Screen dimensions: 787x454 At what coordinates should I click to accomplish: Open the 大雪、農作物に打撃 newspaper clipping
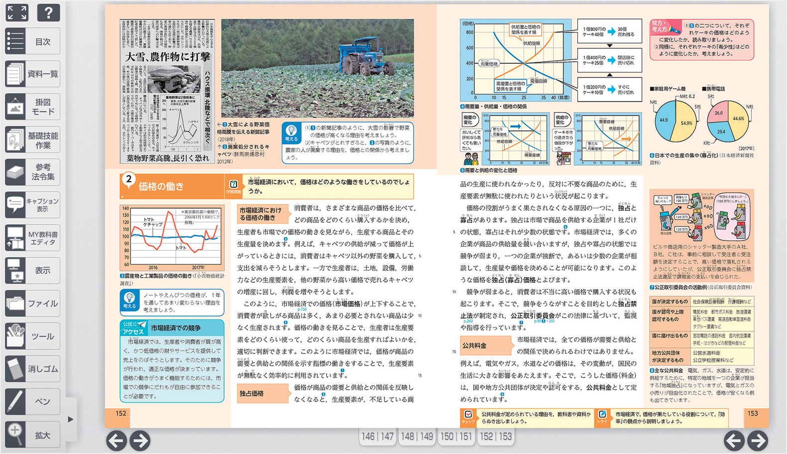coord(167,92)
